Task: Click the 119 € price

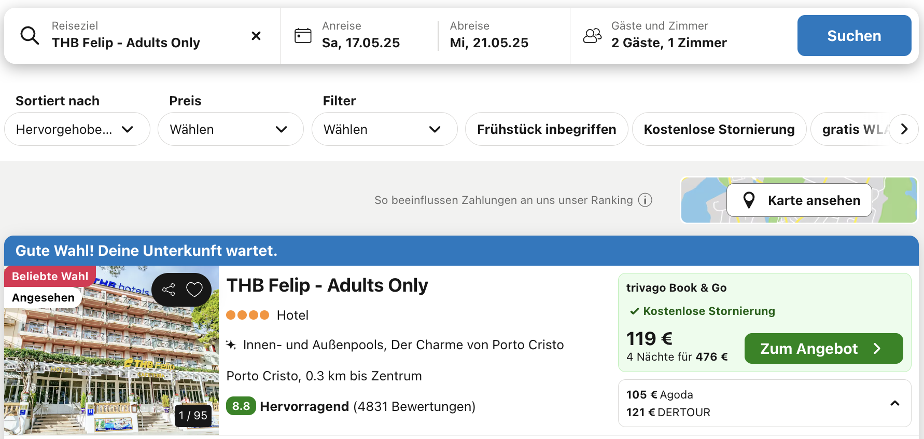Action: point(649,339)
